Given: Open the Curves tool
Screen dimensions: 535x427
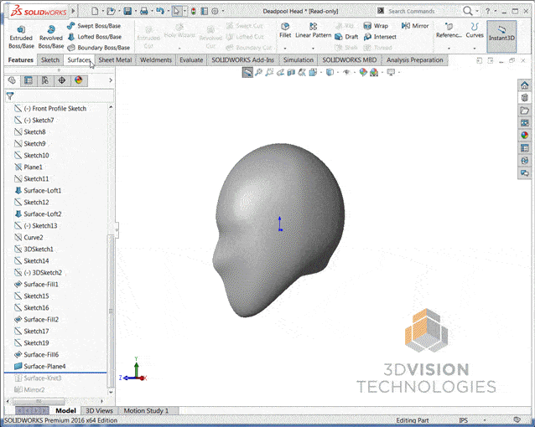Looking at the screenshot, I should [x=475, y=31].
